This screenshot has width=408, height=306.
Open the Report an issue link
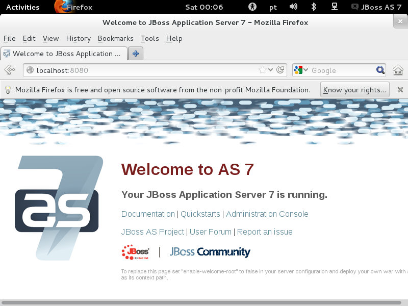click(x=265, y=232)
